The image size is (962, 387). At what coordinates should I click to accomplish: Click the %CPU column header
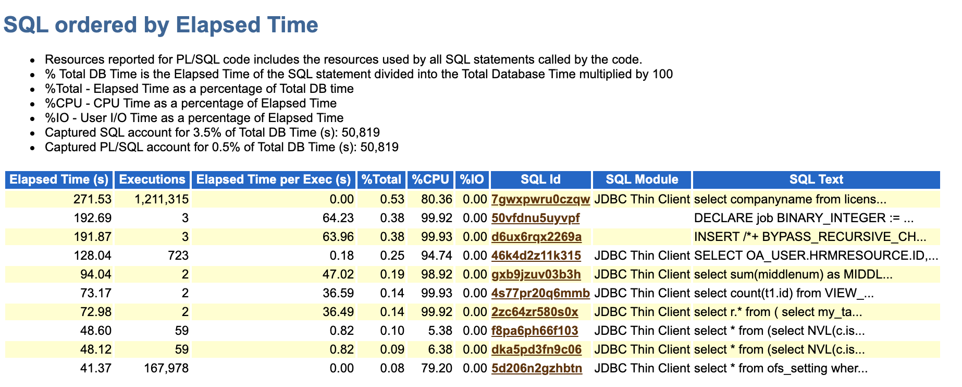430,180
